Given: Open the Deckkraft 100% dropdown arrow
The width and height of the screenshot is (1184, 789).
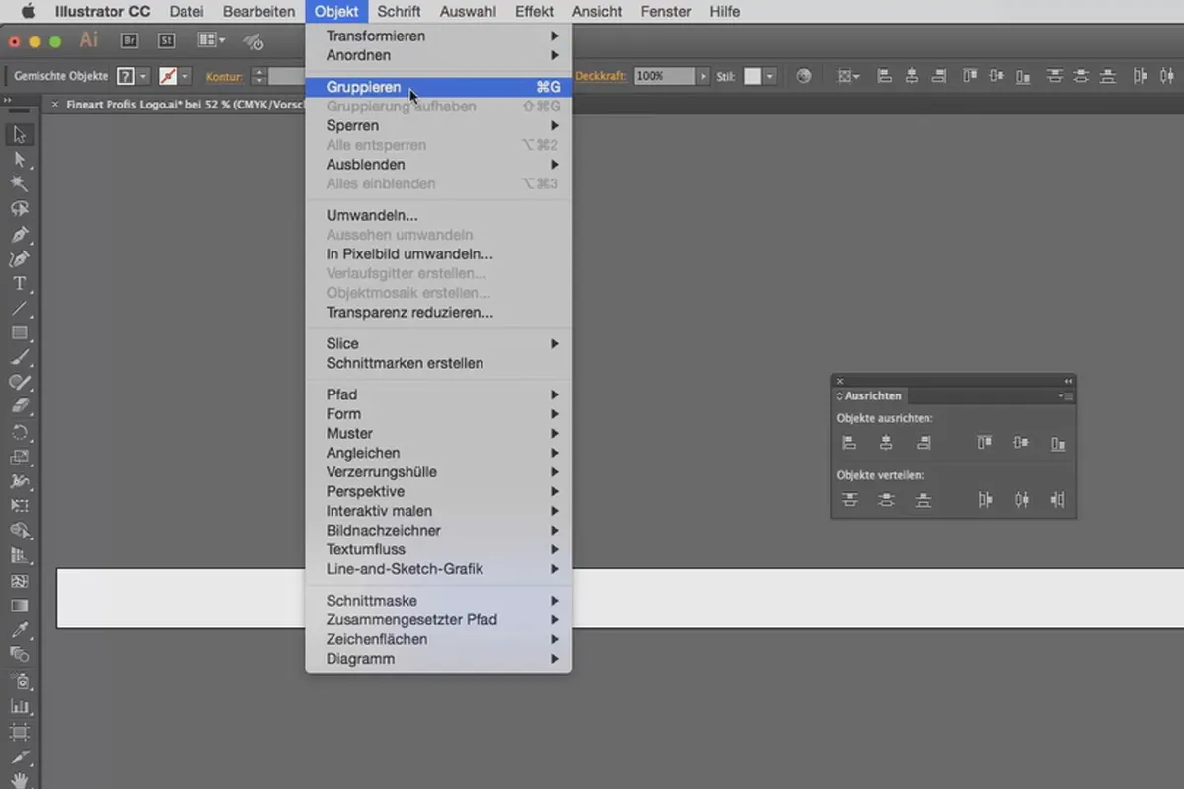Looking at the screenshot, I should [x=703, y=76].
